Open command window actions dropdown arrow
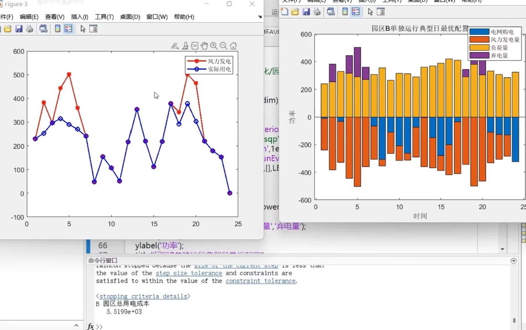 point(514,261)
